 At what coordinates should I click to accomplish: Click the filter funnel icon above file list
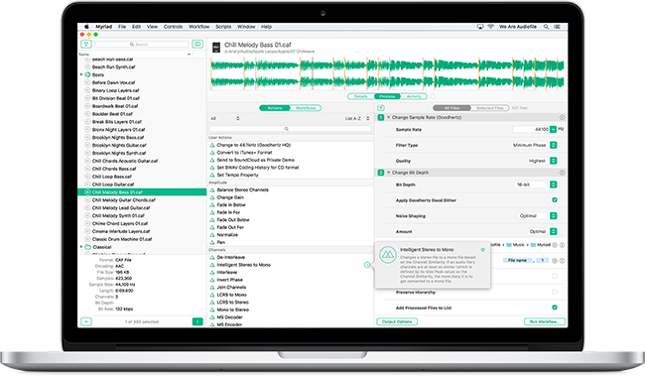coord(86,44)
